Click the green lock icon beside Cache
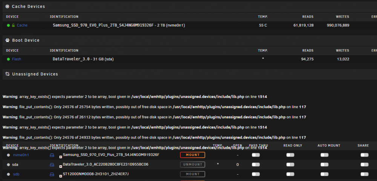Screen dimensions: 377x181 coord(14,26)
